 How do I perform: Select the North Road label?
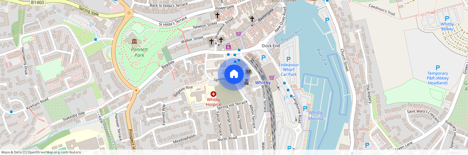pos(227,138)
